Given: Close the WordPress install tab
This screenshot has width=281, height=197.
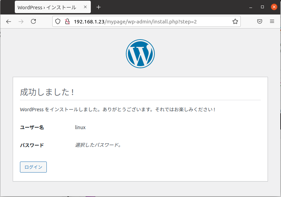Looking at the screenshot, I should [x=85, y=7].
